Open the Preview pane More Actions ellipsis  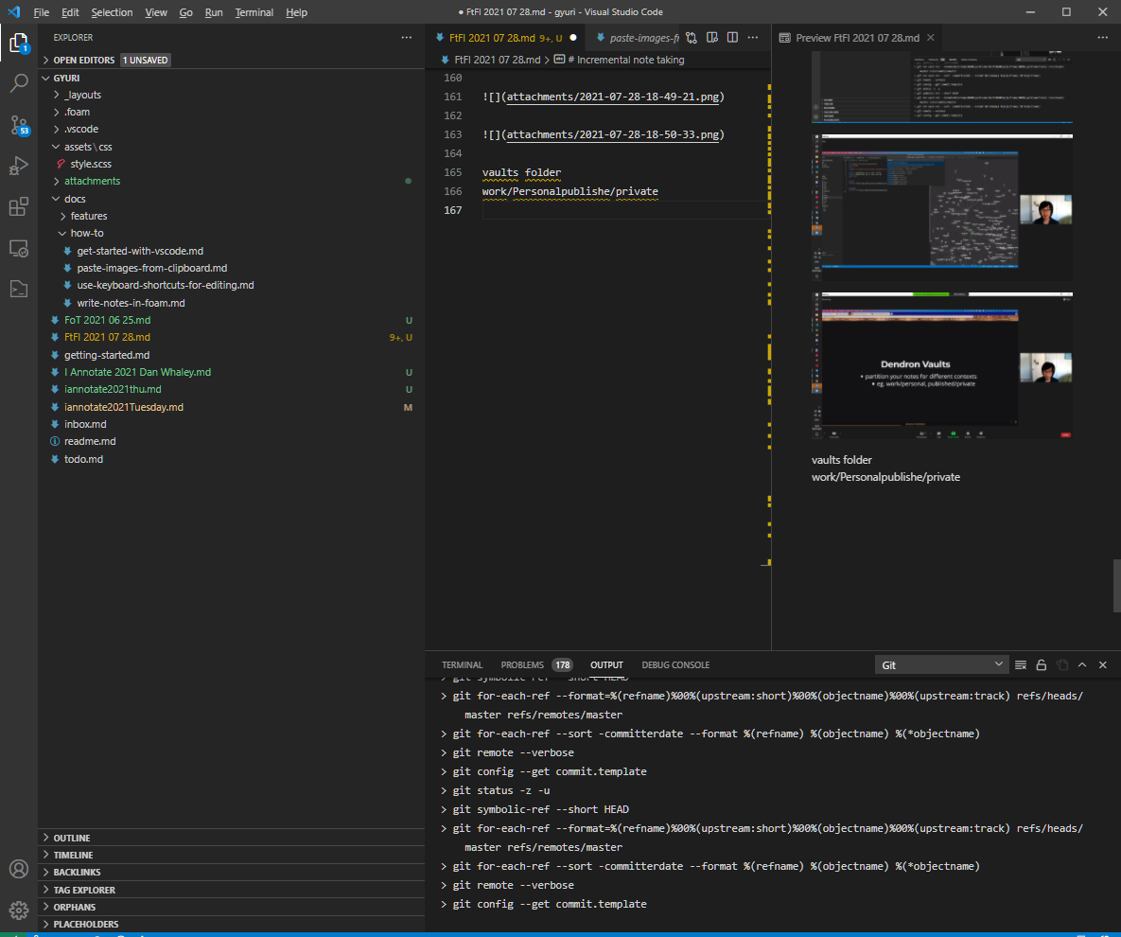pyautogui.click(x=1102, y=37)
